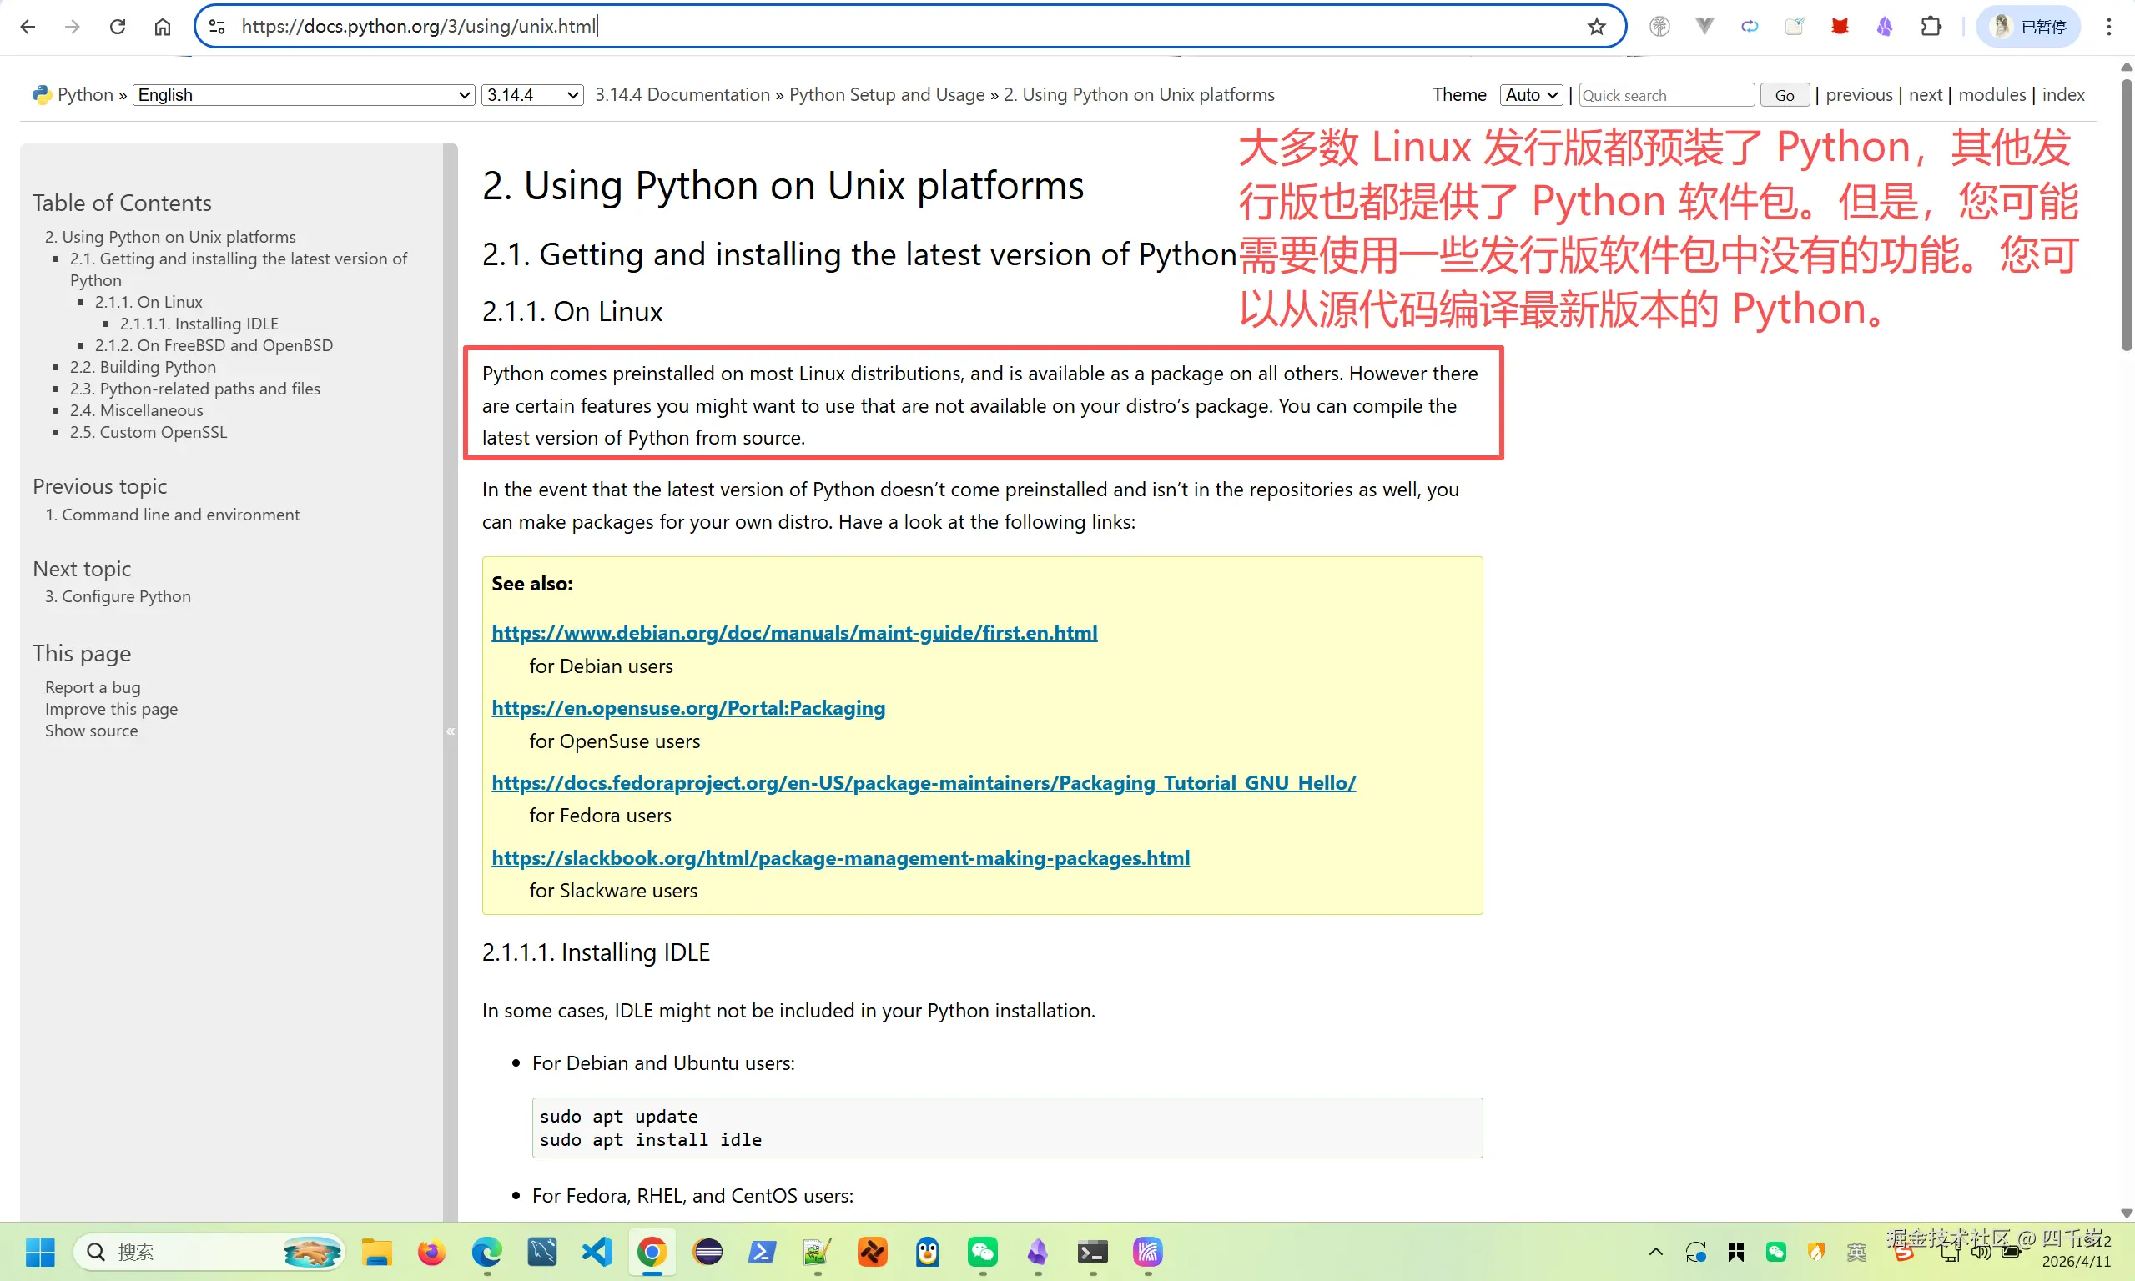Open the version dropdown showing 3.14.4
This screenshot has height=1281, width=2135.
pyautogui.click(x=531, y=95)
